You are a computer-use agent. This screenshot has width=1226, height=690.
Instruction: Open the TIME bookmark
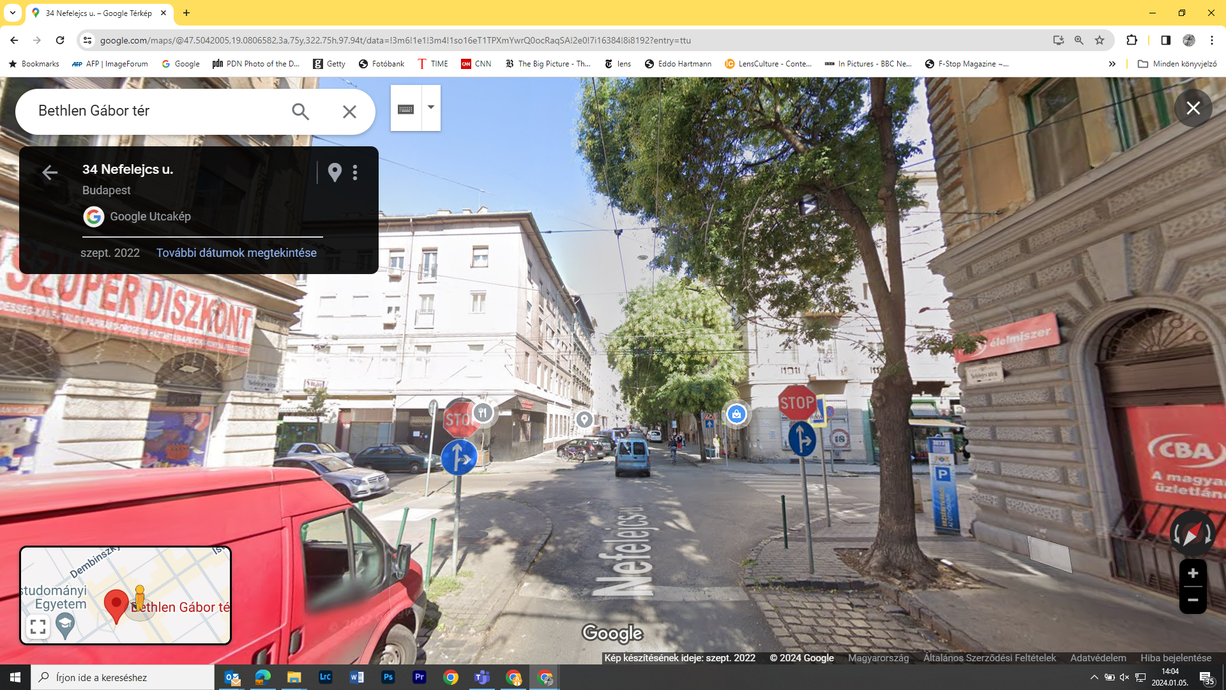432,64
